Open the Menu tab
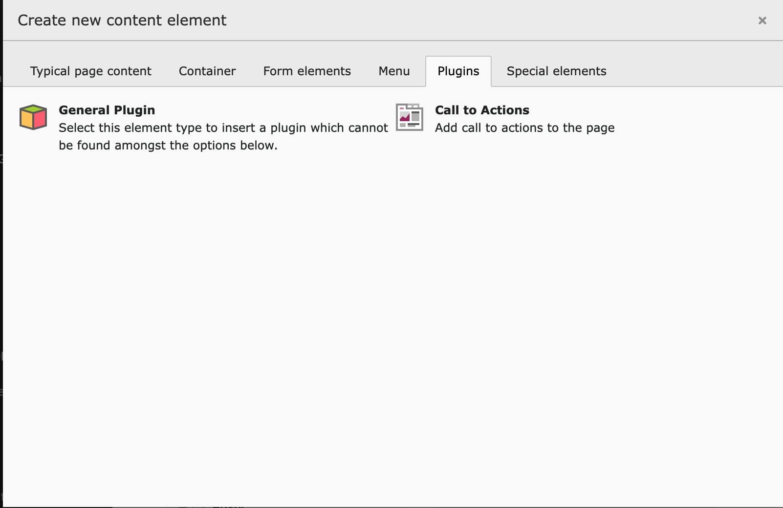 [394, 71]
